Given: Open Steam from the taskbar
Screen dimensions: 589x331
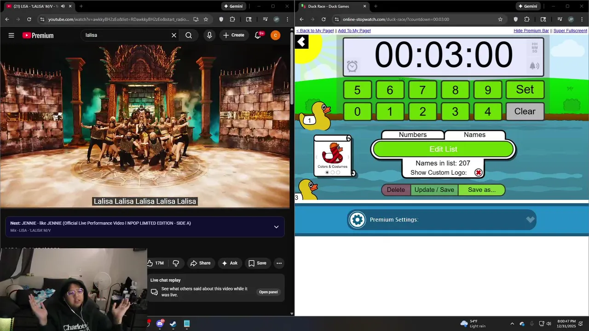Looking at the screenshot, I should click(173, 324).
